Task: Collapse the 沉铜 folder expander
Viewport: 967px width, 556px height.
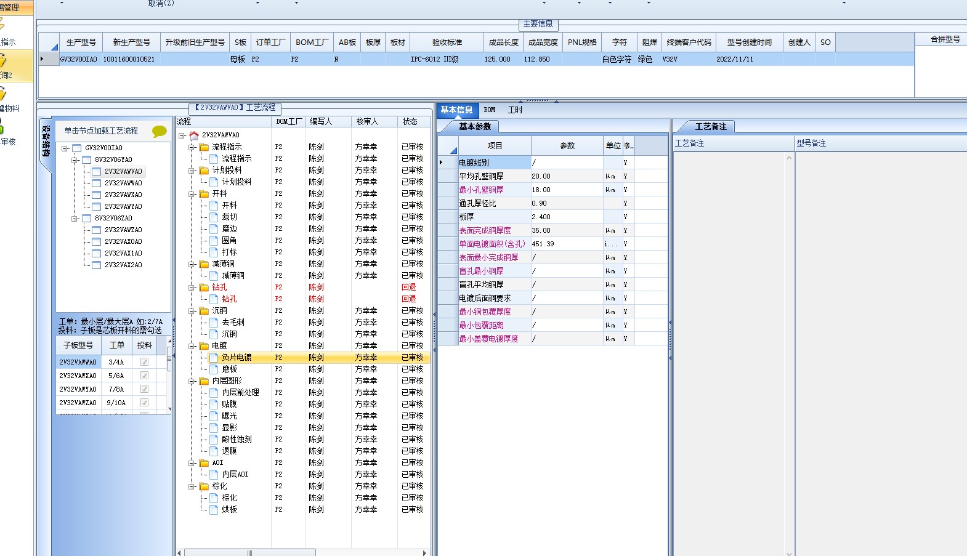Action: click(192, 310)
